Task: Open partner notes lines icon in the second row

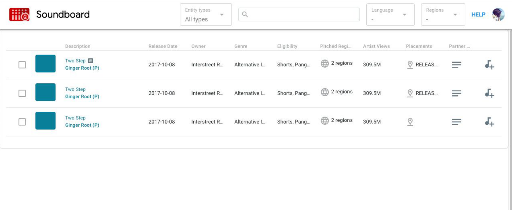Action: click(456, 93)
